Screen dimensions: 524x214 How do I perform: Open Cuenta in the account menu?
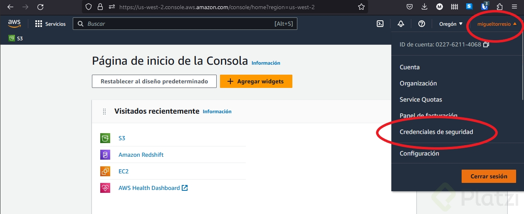point(410,67)
